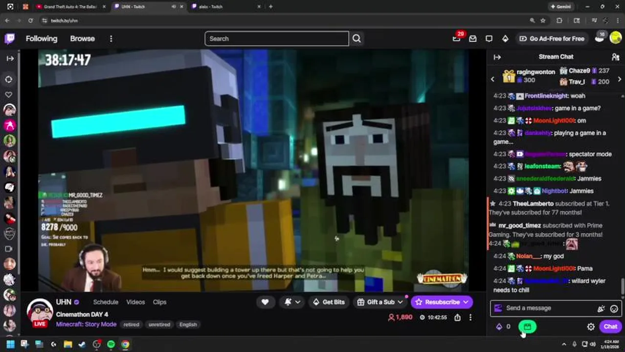Image resolution: width=625 pixels, height=352 pixels.
Task: Click the stream chat scrollbar
Action: (623, 286)
